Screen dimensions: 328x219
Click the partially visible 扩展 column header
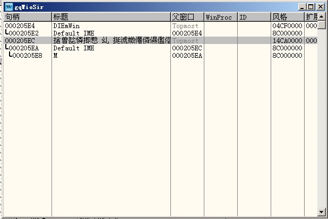coord(311,17)
